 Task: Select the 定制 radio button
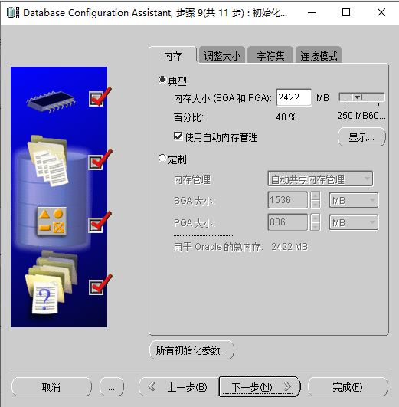[162, 158]
